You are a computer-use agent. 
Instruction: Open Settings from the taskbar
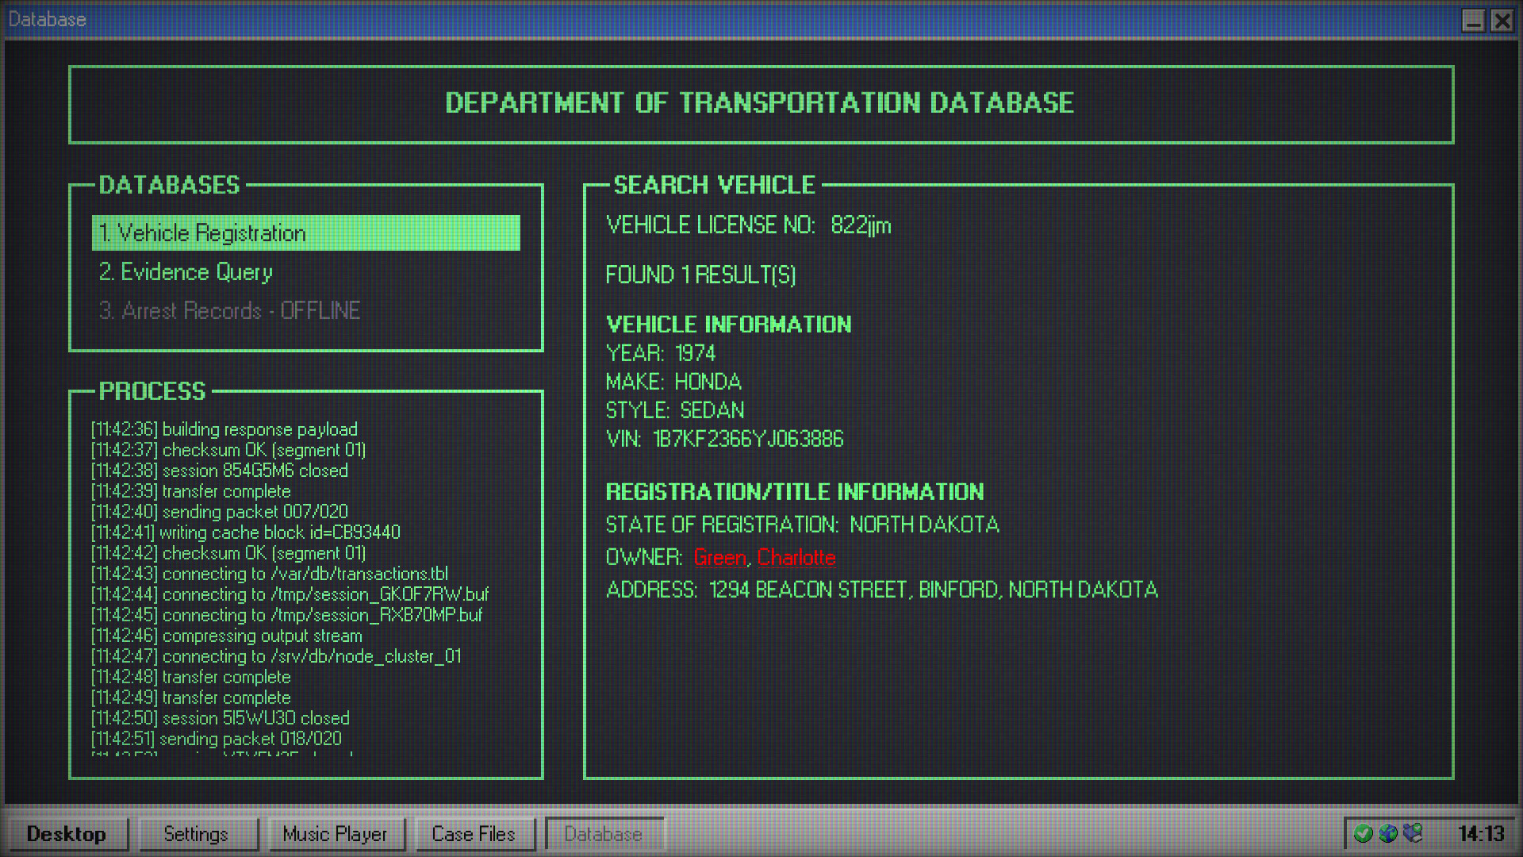click(x=196, y=834)
